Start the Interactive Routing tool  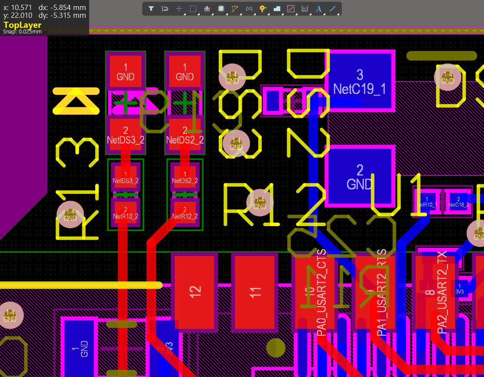pyautogui.click(x=235, y=9)
